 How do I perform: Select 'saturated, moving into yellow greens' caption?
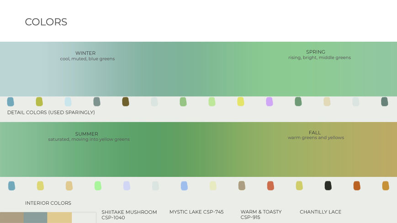coord(89,139)
